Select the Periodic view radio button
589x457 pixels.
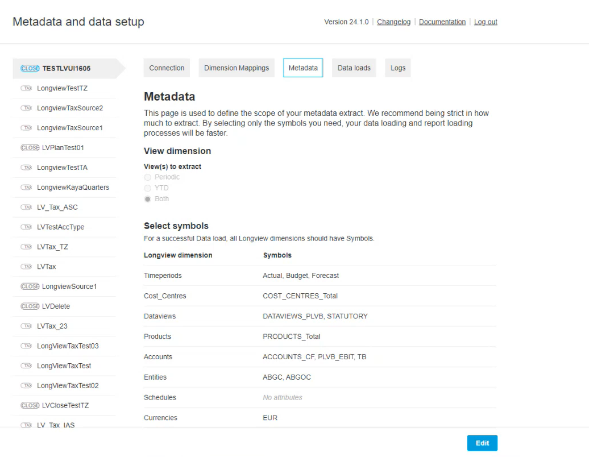pyautogui.click(x=148, y=177)
